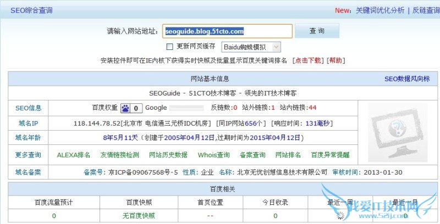The width and height of the screenshot is (440, 224).
Task: Click the 域名备案 row label
Action: point(28,172)
